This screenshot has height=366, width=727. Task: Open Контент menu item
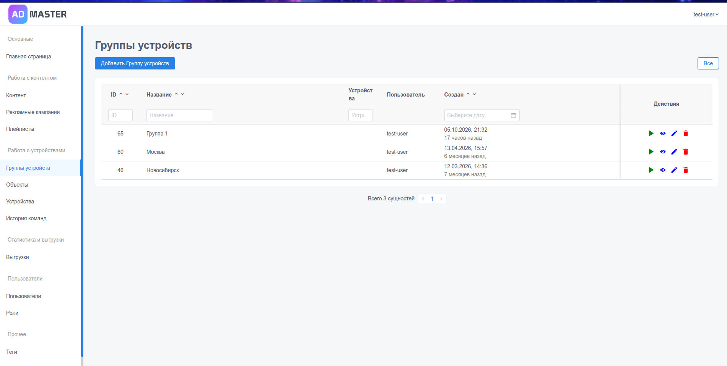pos(16,95)
